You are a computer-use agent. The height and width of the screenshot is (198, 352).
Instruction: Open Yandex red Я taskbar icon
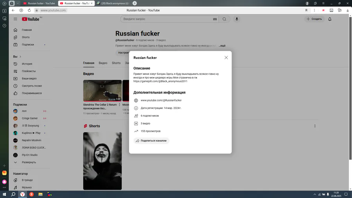coord(31,194)
